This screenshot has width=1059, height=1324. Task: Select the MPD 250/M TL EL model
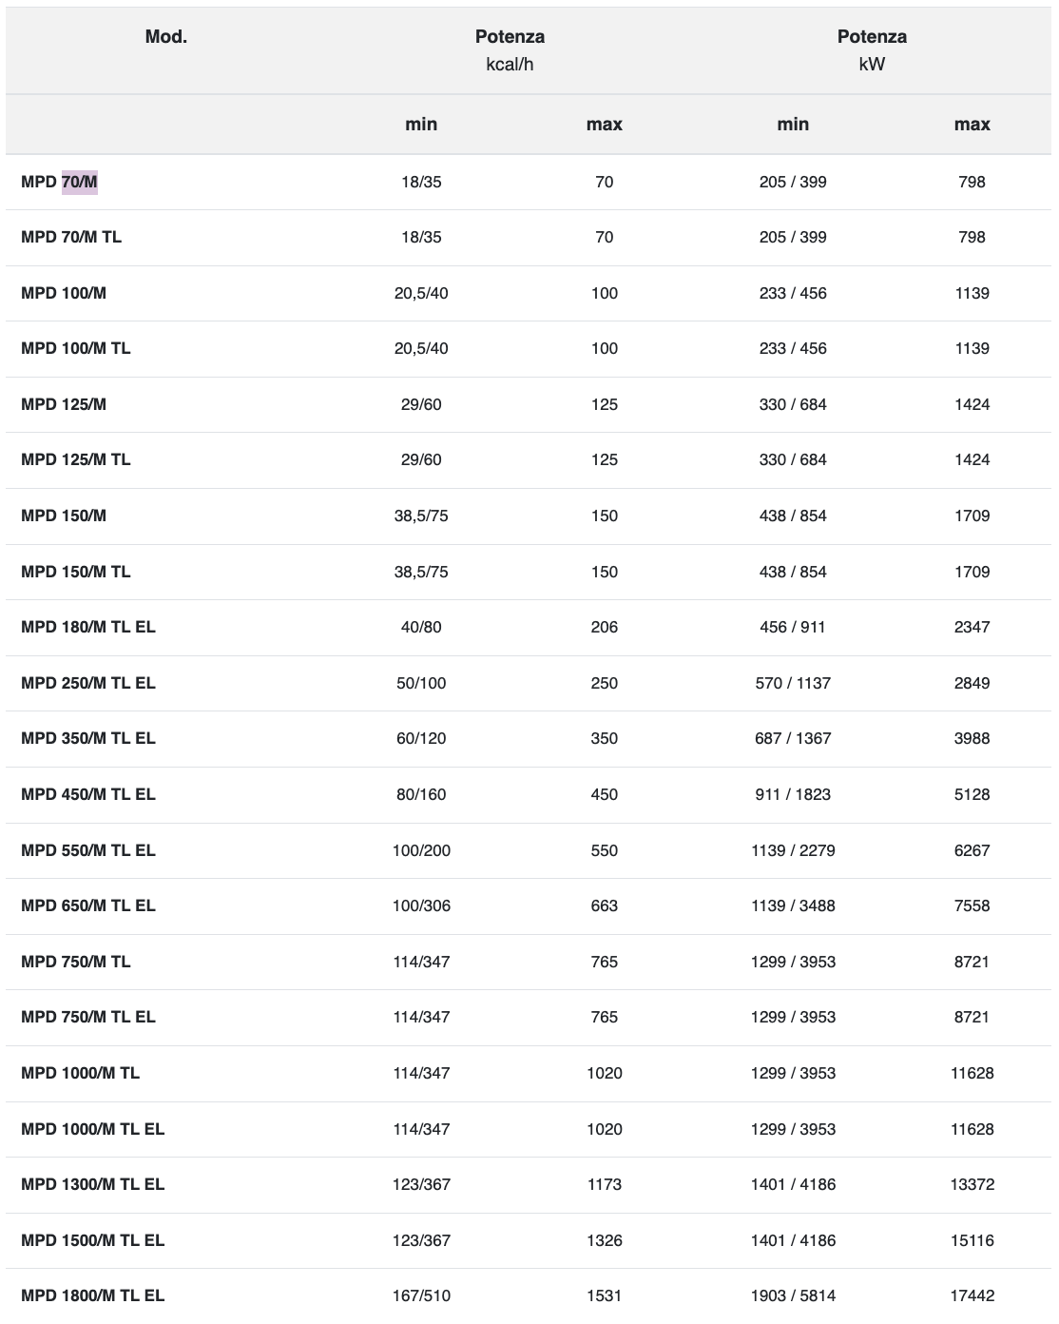point(88,683)
